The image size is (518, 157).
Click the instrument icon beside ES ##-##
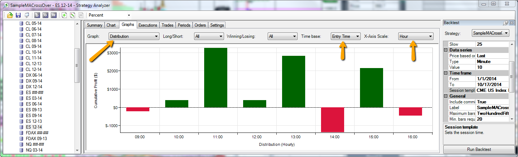pos(21,93)
